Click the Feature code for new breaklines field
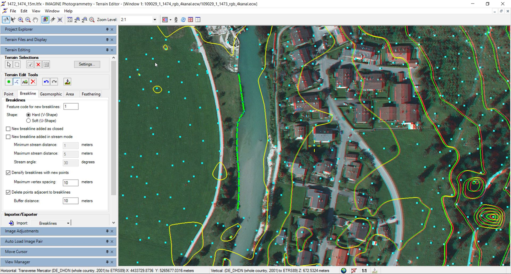Screen dimensions: 511x274 click(x=71, y=107)
